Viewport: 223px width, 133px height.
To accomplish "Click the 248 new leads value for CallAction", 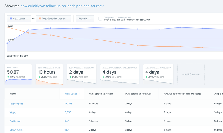I will coord(67,121).
